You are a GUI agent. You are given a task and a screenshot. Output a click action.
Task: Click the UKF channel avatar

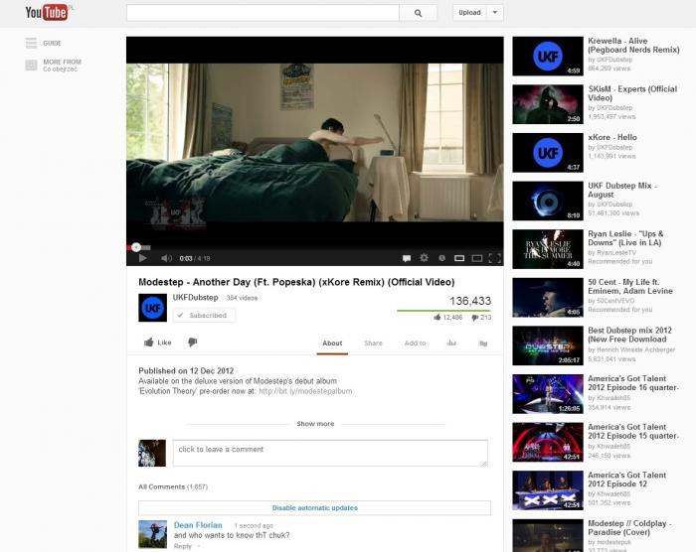153,308
